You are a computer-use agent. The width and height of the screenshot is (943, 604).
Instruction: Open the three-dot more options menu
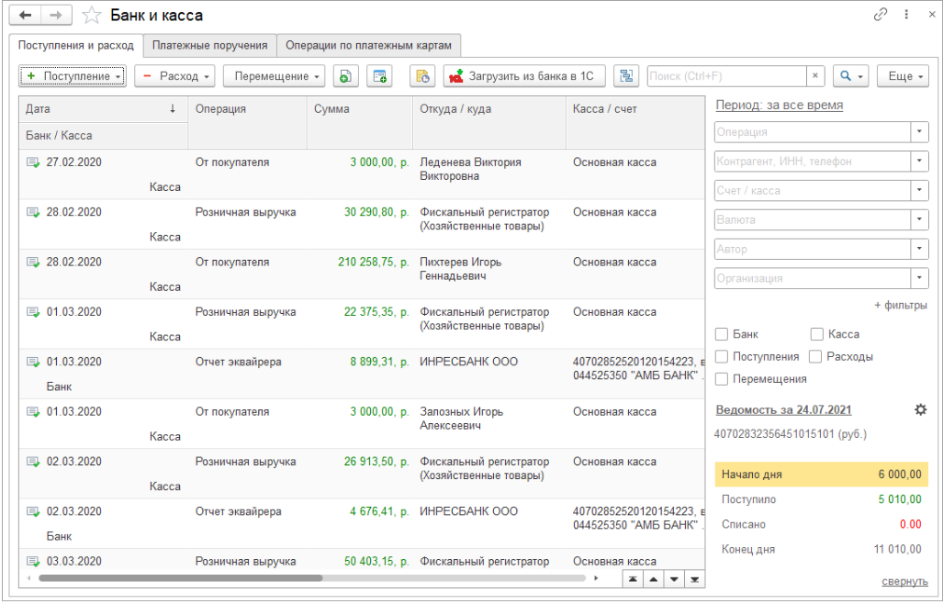[906, 15]
